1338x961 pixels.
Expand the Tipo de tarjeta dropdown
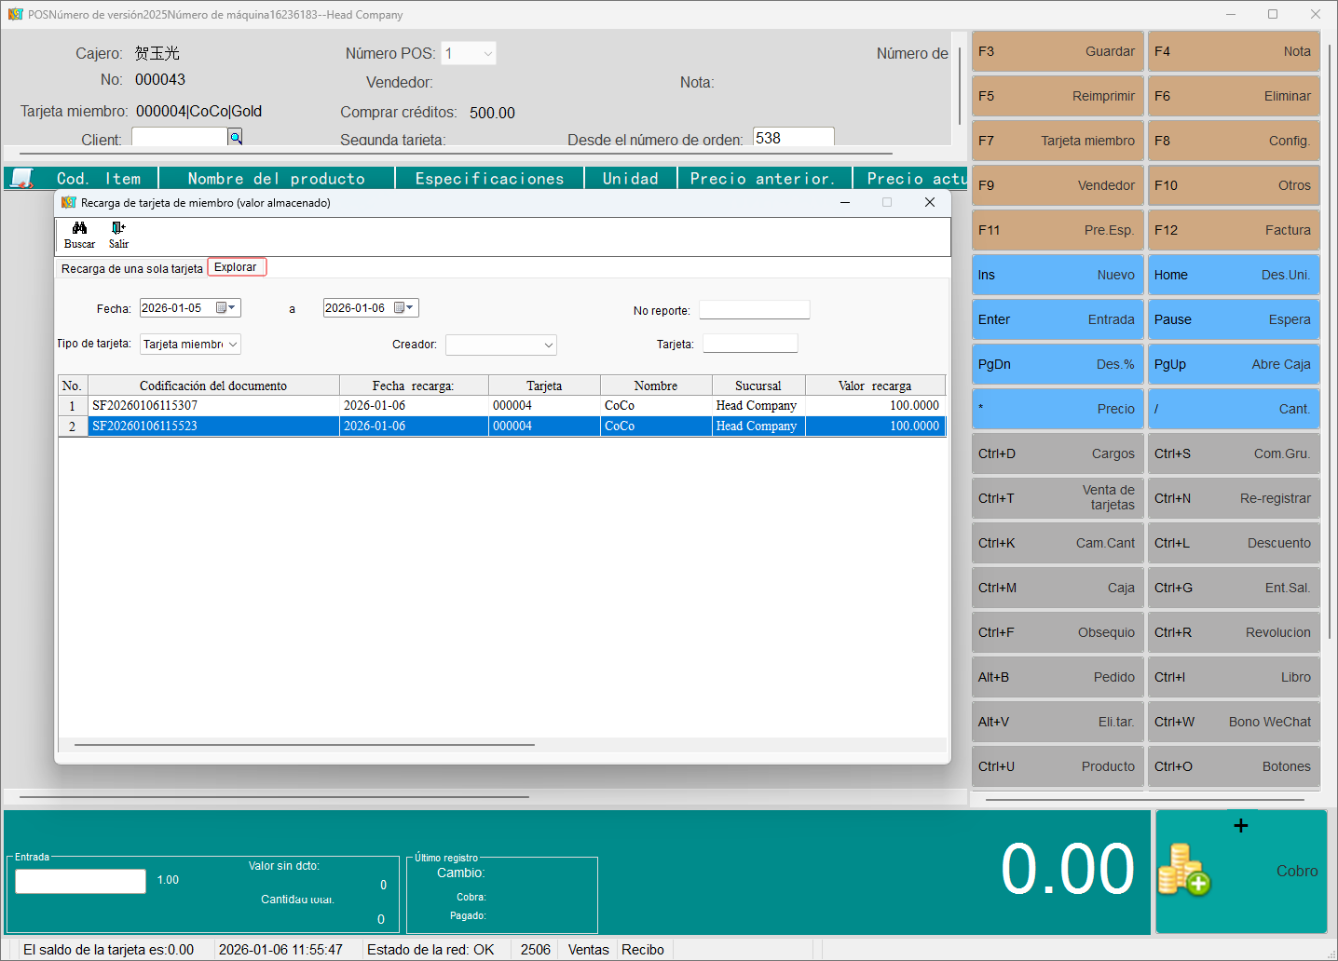pyautogui.click(x=232, y=345)
